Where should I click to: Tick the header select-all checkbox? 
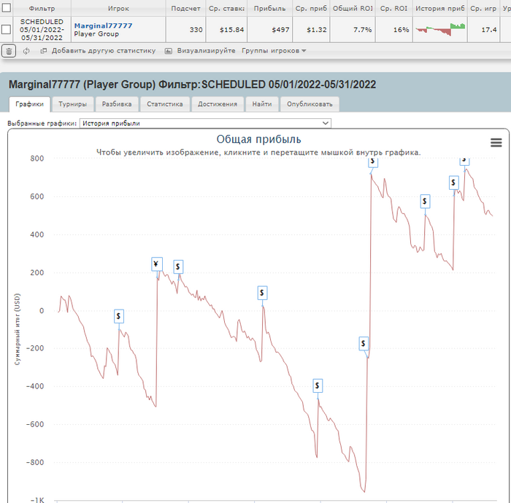point(6,7)
